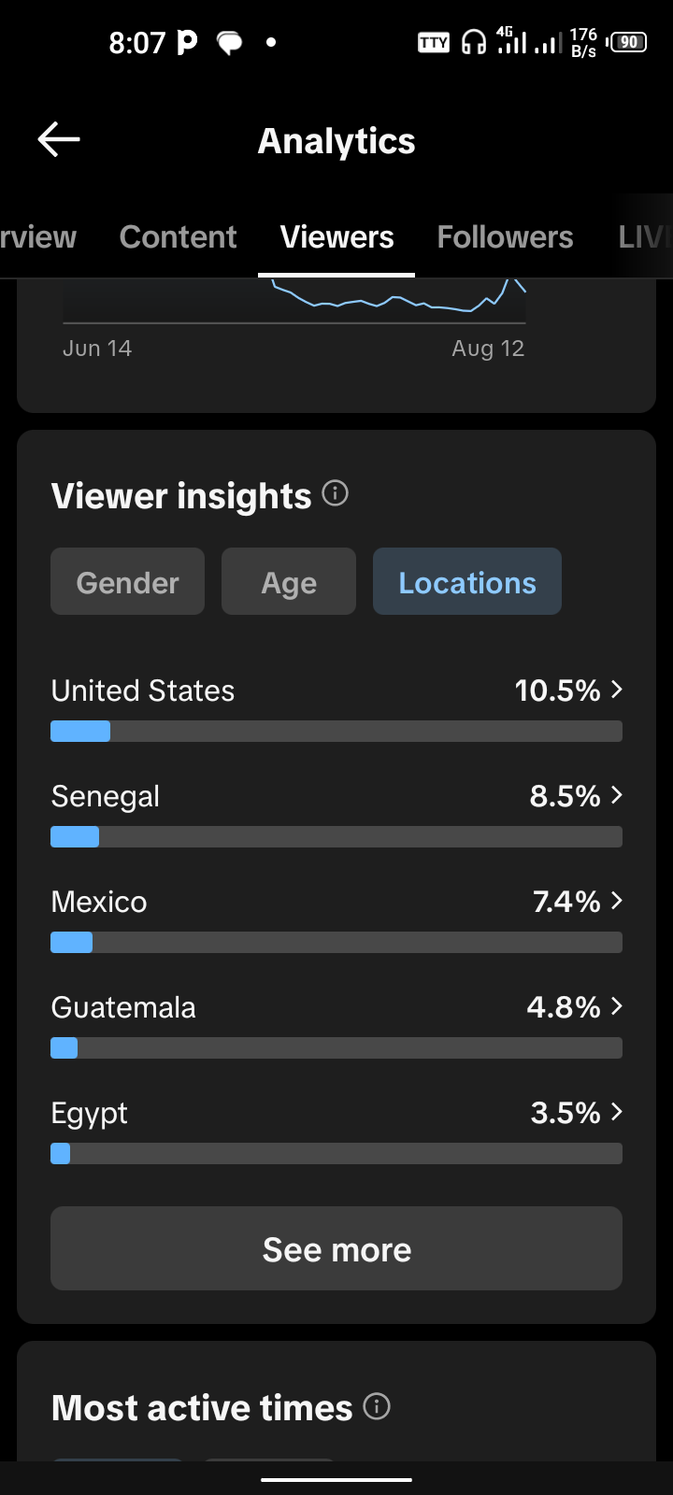673x1495 pixels.
Task: Tap the headphones status bar icon
Action: 474,42
